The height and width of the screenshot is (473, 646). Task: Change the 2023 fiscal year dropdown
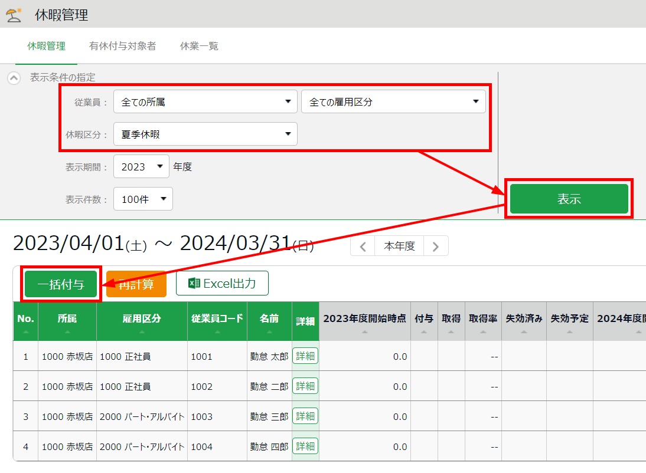click(x=141, y=167)
